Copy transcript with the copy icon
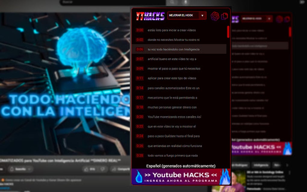This screenshot has height=192, width=307. [x=224, y=16]
